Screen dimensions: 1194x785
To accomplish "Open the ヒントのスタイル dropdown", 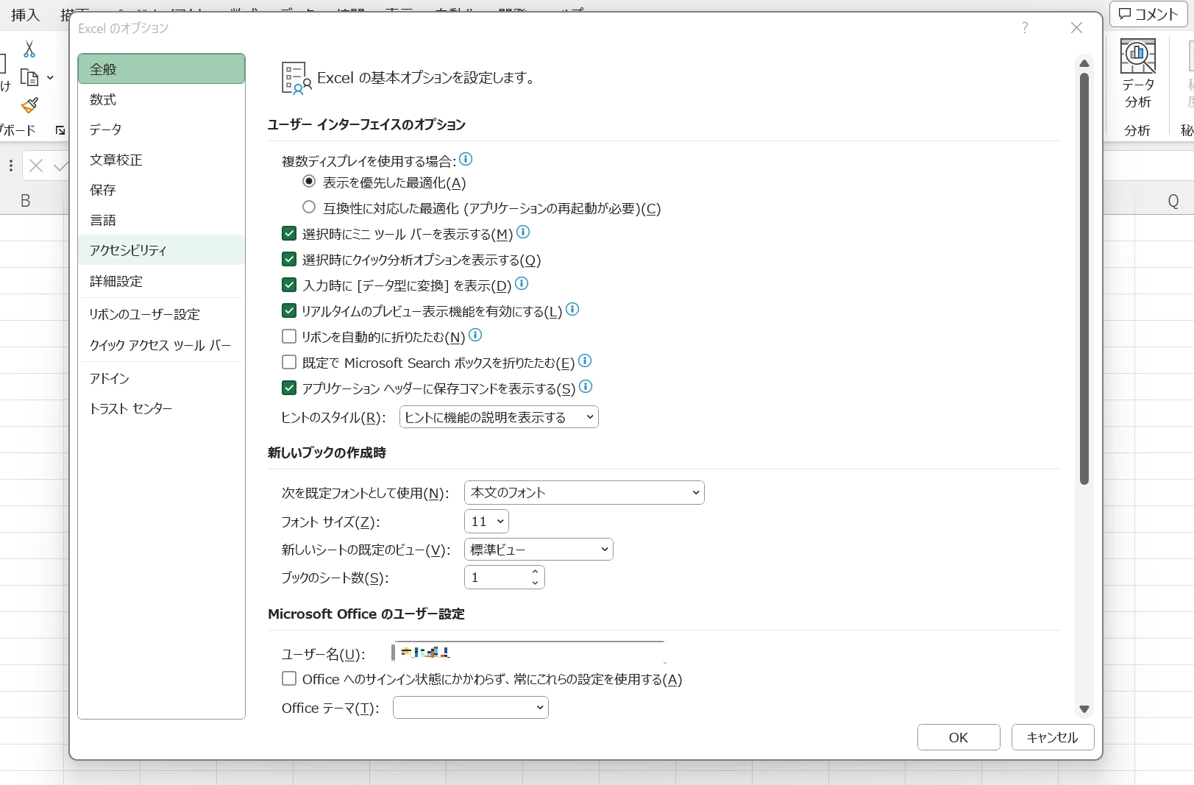I will click(x=499, y=417).
